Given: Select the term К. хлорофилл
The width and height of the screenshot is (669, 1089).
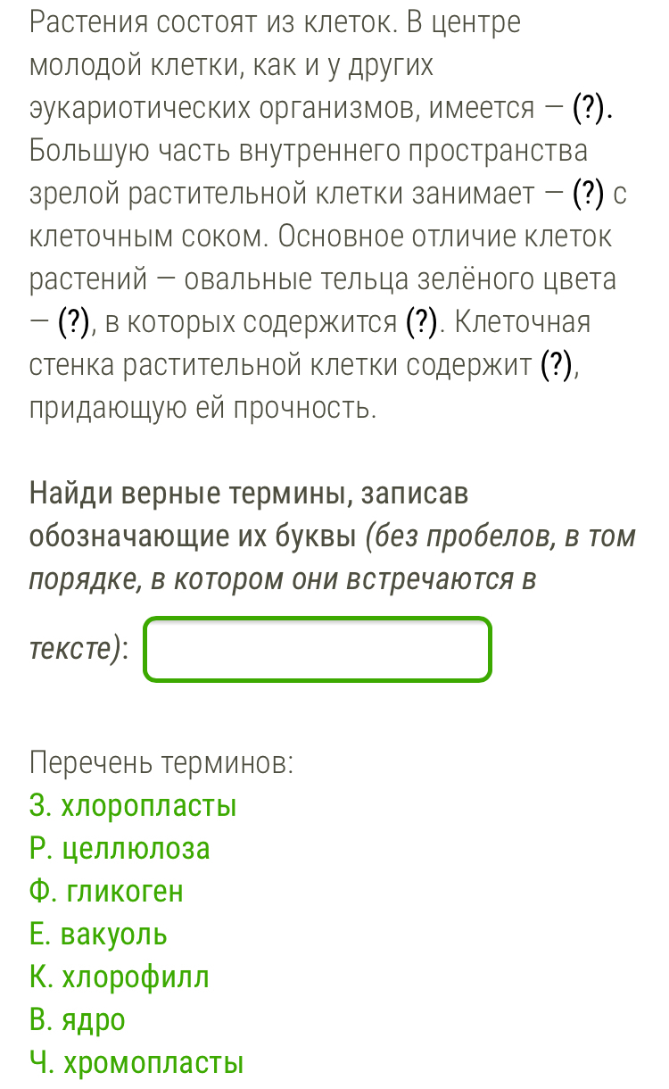Looking at the screenshot, I should coord(120,977).
